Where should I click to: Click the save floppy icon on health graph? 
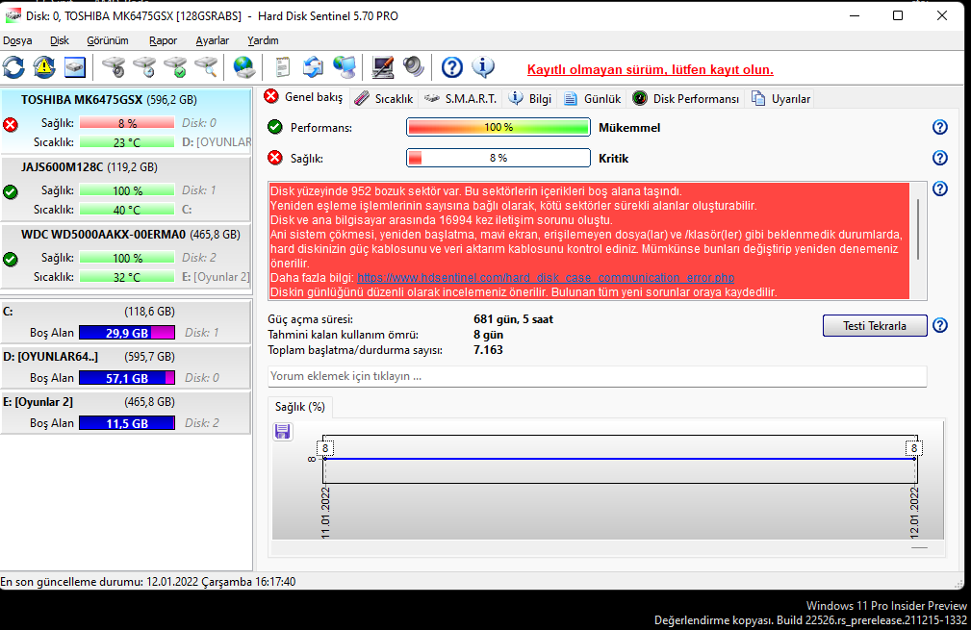pos(282,431)
